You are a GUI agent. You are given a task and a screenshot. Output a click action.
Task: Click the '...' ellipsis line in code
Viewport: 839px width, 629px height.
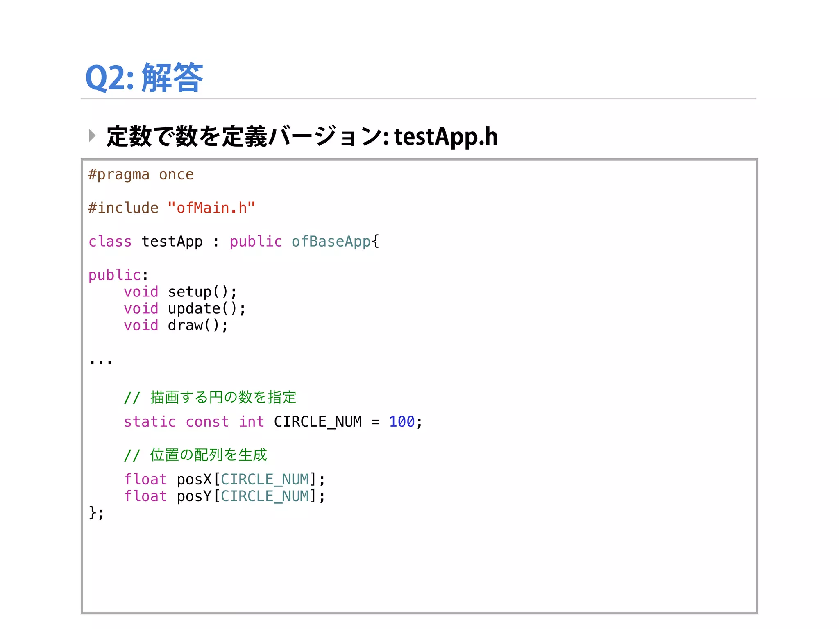click(101, 361)
